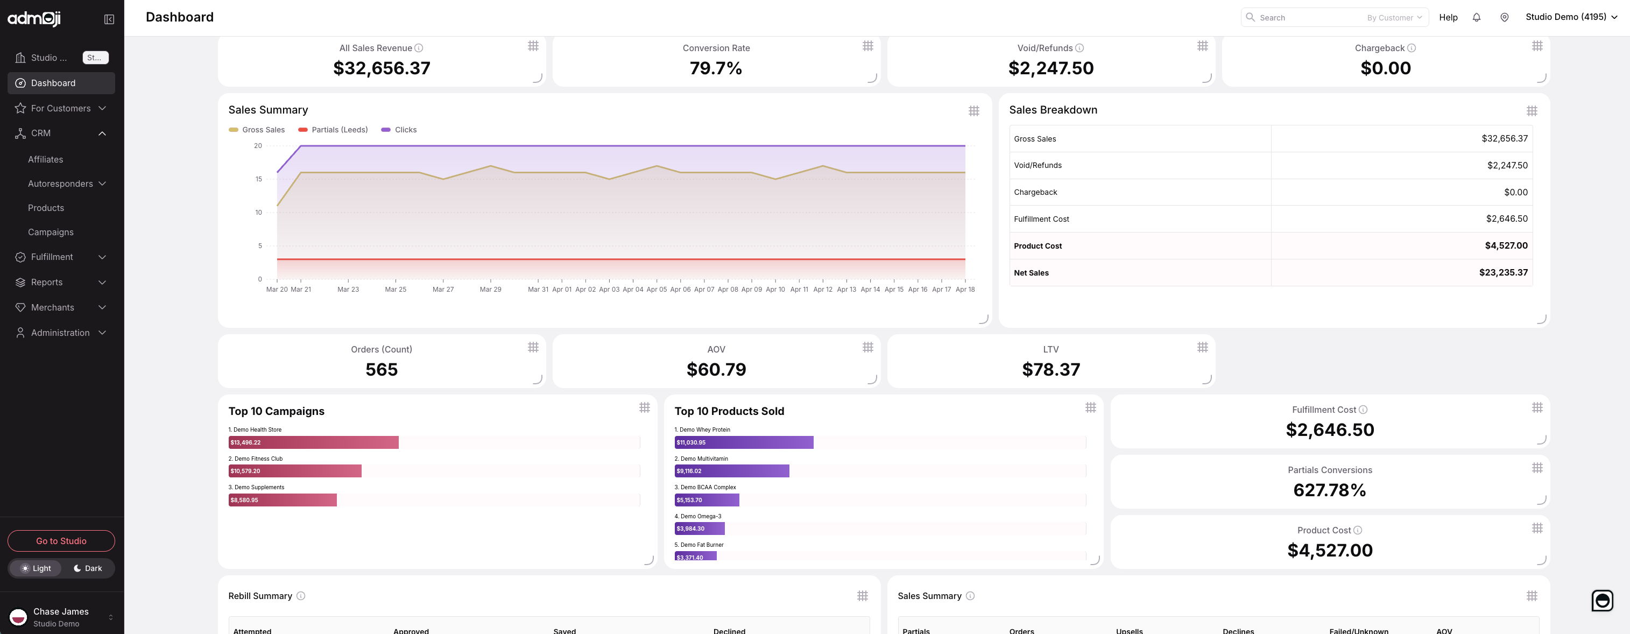Viewport: 1630px width, 634px height.
Task: Click the Demo Health Store campaign bar
Action: [313, 442]
